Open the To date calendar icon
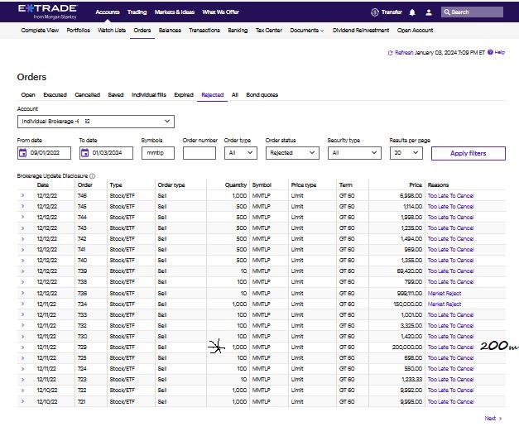Screen dimensions: 519x436 tap(84, 153)
